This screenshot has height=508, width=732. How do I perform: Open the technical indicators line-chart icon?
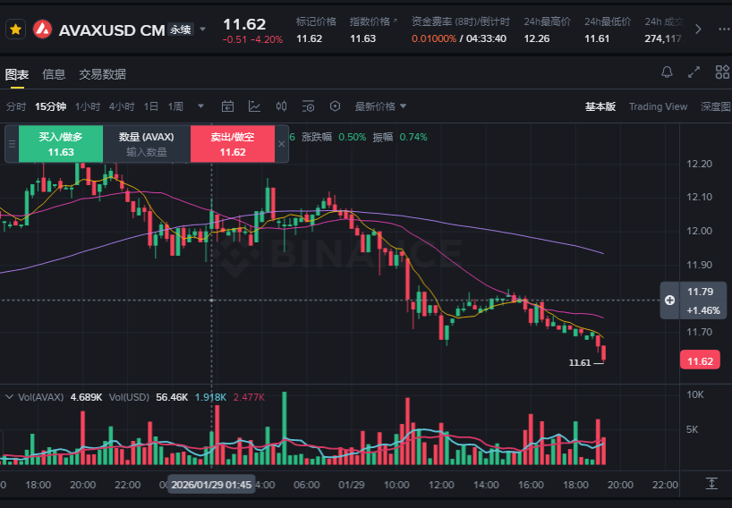254,106
